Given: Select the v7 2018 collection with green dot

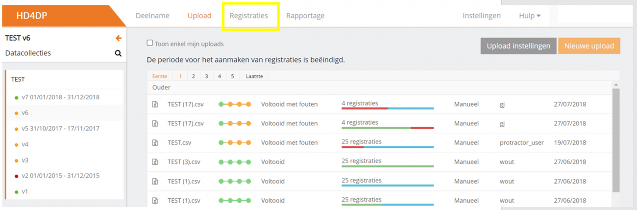Looking at the screenshot, I should pyautogui.click(x=60, y=97).
